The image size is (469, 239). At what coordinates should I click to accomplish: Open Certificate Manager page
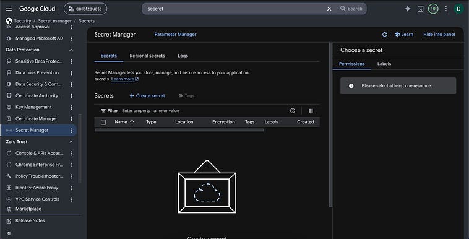[x=36, y=119]
